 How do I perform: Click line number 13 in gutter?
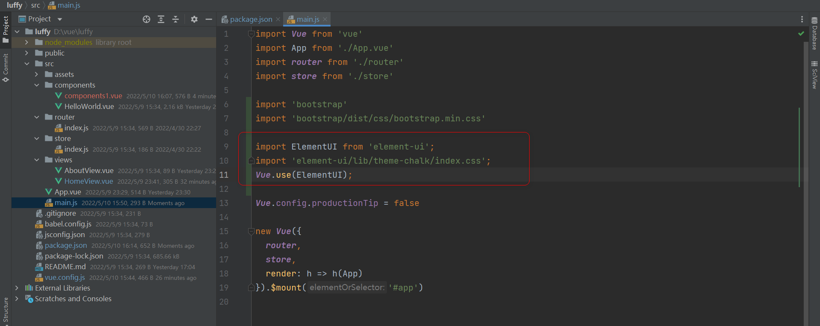click(224, 203)
